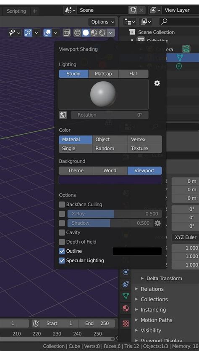The image size is (199, 351).
Task: Toggle viewport gizmos icon
Action: [28, 33]
